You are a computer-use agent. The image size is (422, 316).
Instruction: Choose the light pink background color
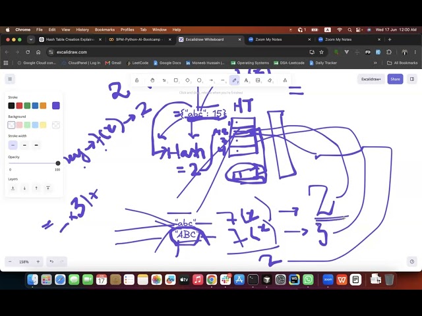click(19, 125)
